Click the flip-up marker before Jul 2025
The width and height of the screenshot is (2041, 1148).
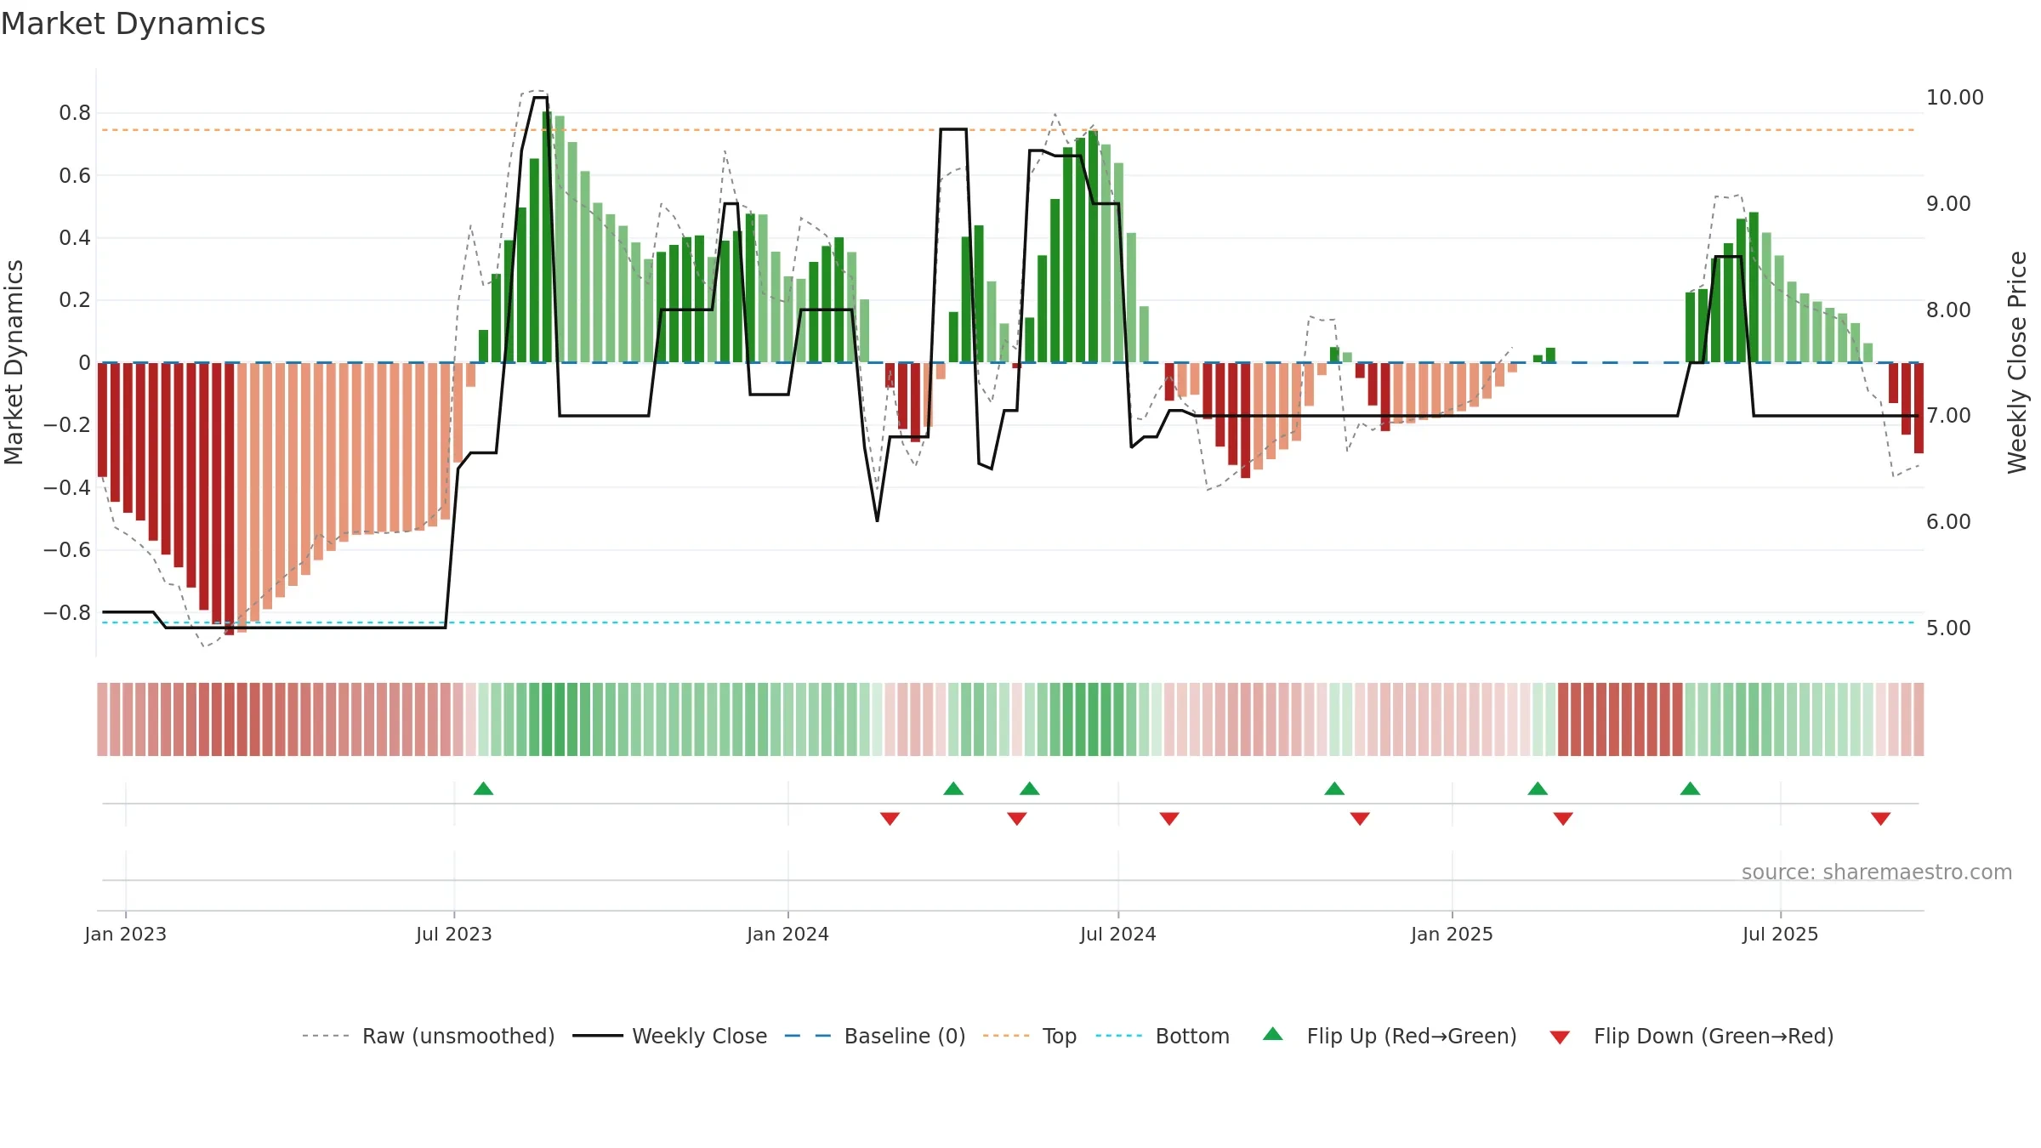tap(1690, 788)
